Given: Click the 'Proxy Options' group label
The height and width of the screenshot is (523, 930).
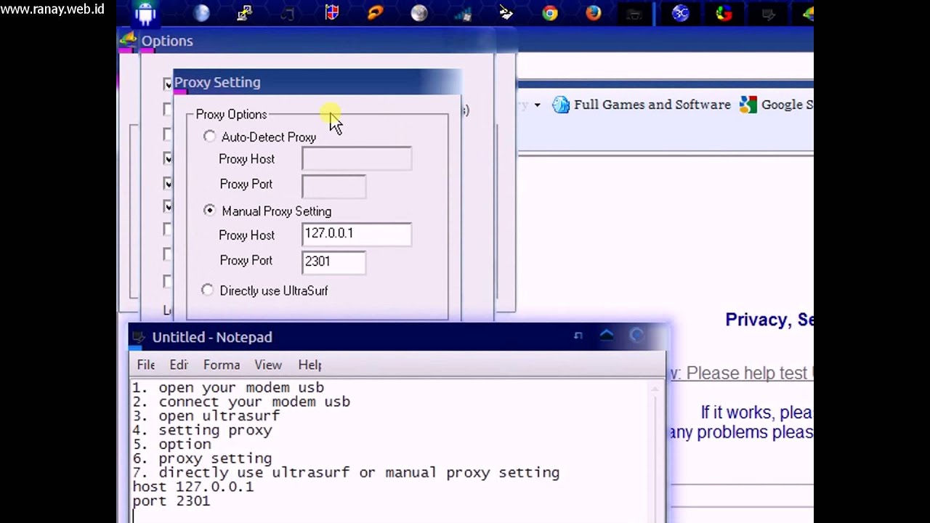Looking at the screenshot, I should click(231, 114).
